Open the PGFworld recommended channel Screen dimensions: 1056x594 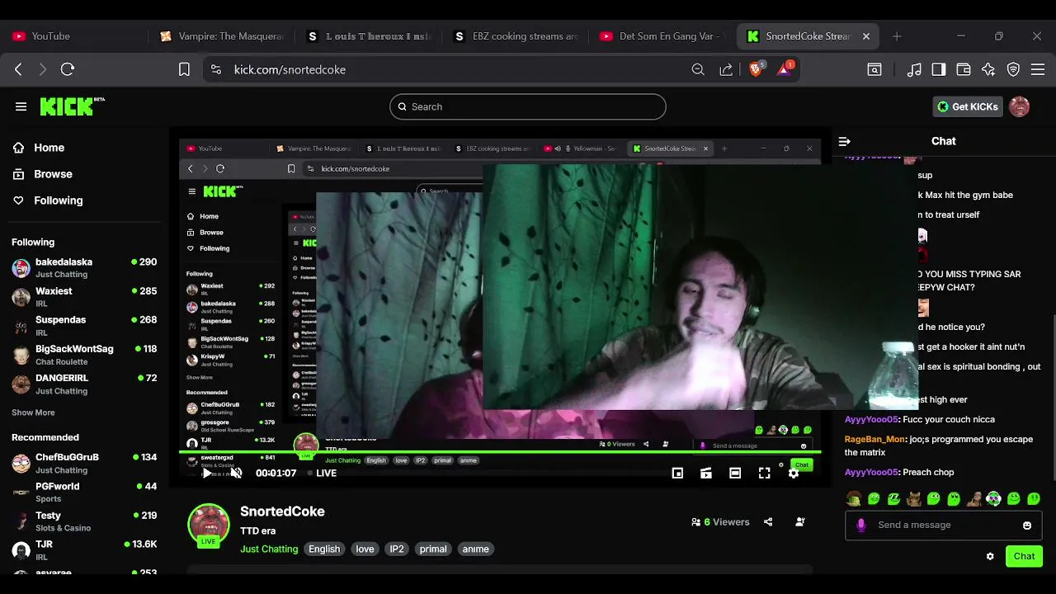[x=84, y=492]
